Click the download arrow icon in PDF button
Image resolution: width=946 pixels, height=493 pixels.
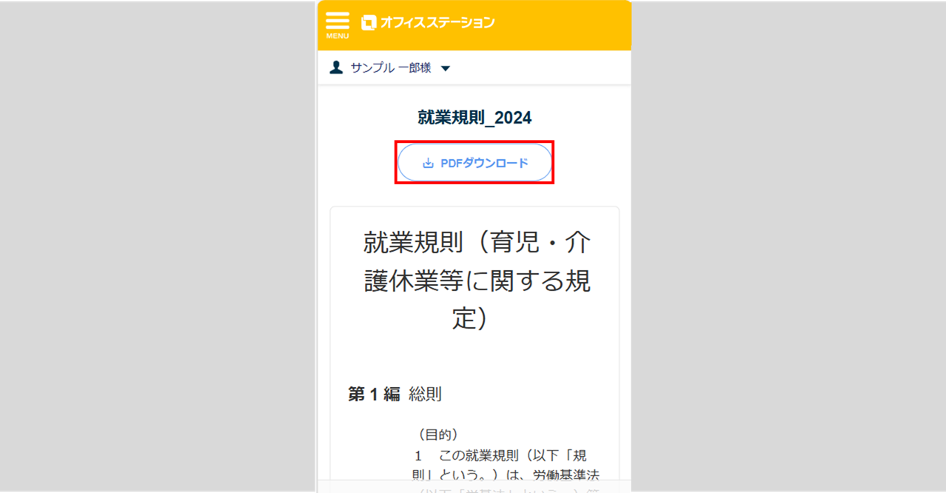[x=428, y=164]
